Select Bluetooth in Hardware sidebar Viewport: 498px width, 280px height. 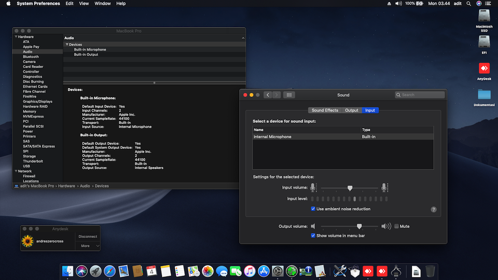pyautogui.click(x=31, y=57)
